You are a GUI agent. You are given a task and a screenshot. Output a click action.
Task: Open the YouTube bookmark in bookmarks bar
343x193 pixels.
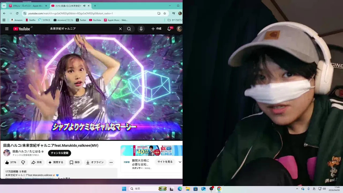[95, 20]
